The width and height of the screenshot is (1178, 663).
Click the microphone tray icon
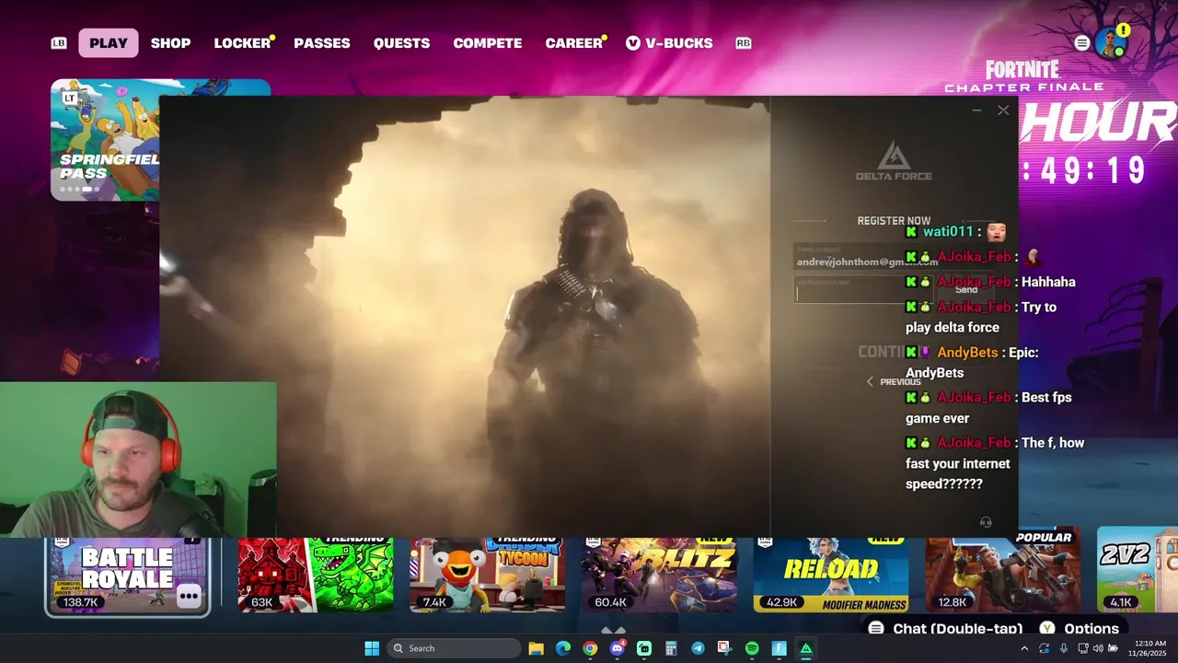tap(1064, 648)
